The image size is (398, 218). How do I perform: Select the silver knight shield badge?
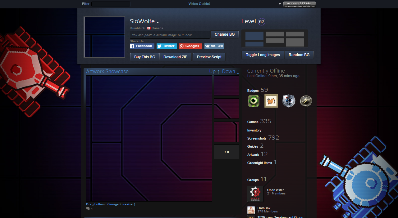tap(289, 101)
